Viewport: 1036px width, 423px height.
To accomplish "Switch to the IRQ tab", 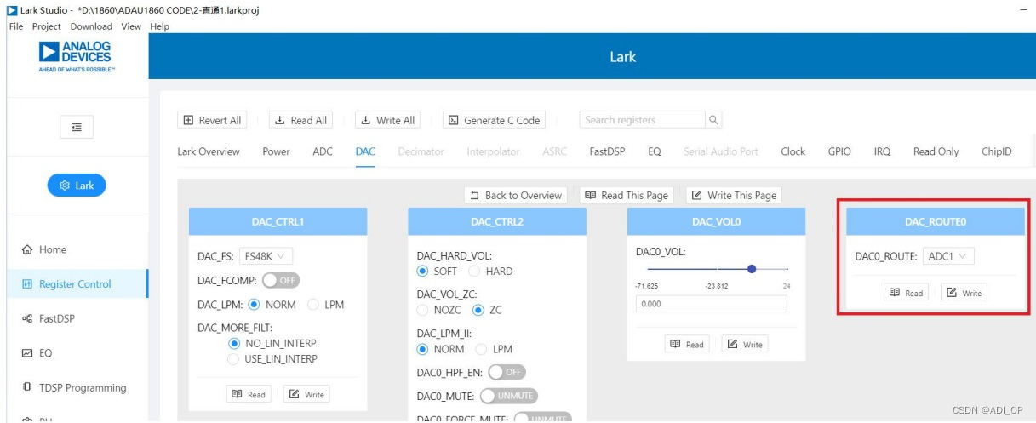I will [882, 151].
